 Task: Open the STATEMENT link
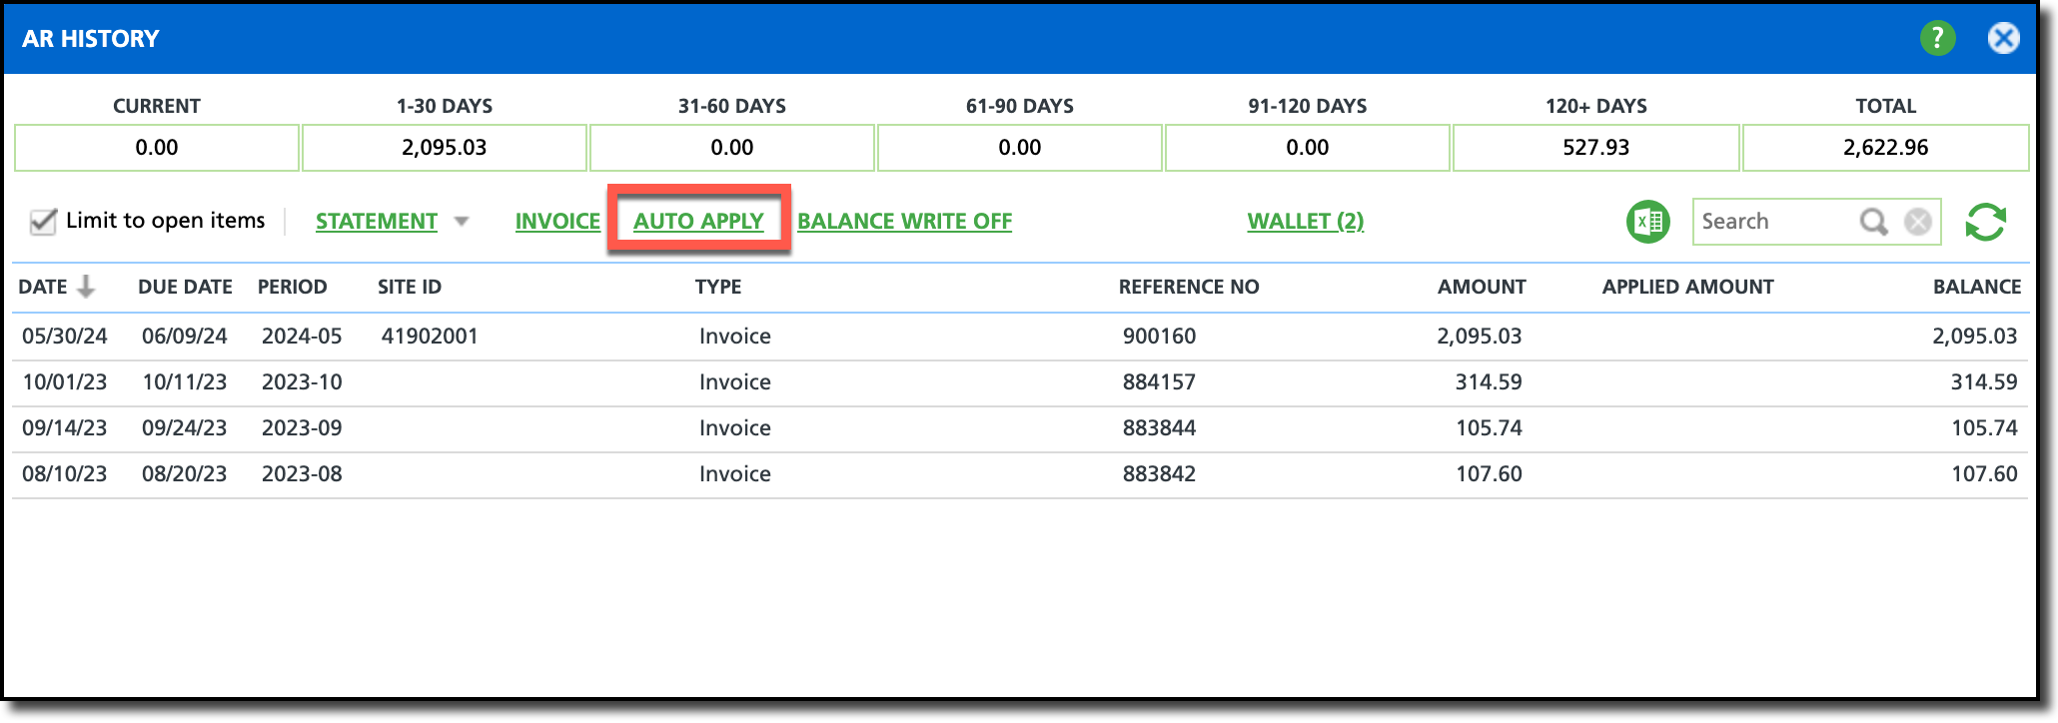tap(377, 222)
